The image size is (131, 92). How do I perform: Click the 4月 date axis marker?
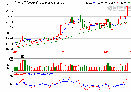point(62,52)
